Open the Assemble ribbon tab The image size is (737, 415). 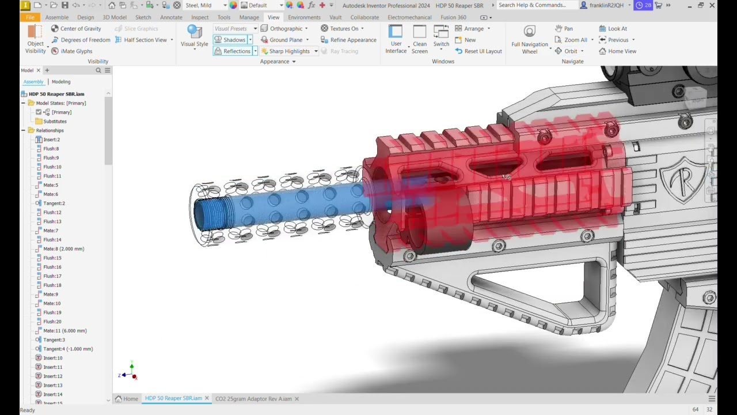[57, 17]
